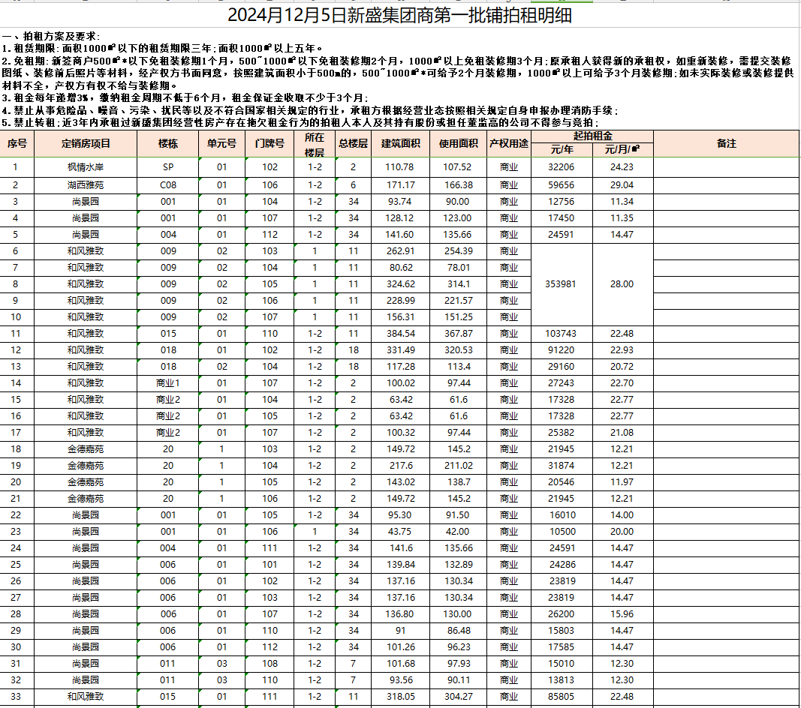
Task: Click the 使用面积 column header
Action: coord(453,143)
